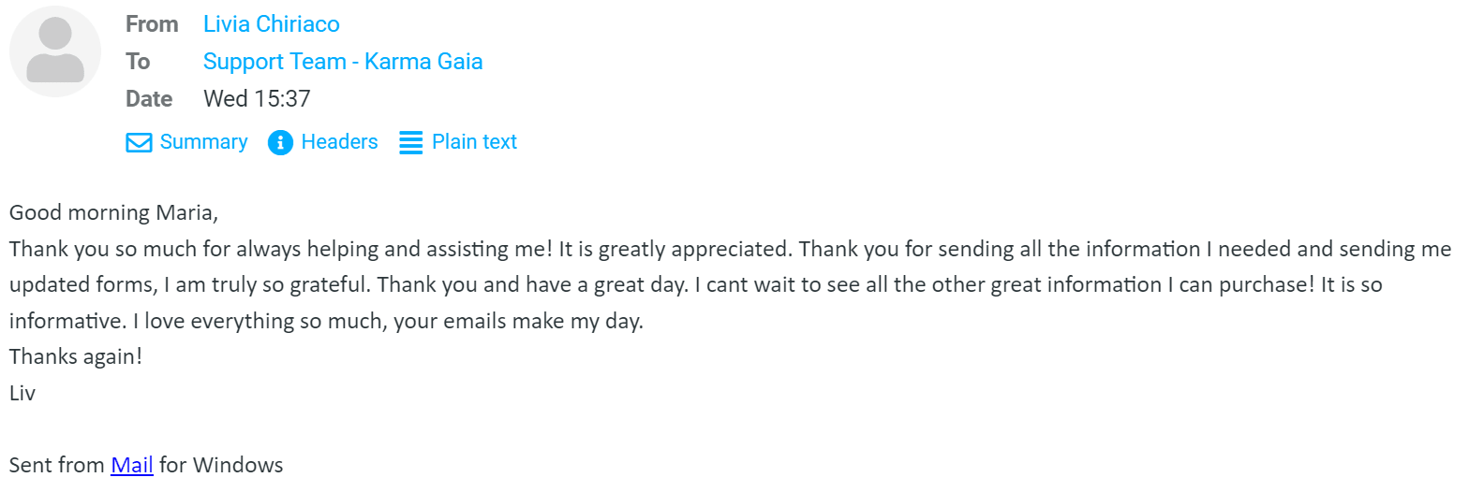
Task: Click the 'Good morning Maria' greeting line
Action: [x=113, y=212]
